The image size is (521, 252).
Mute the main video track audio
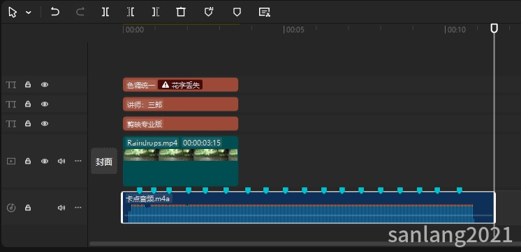pos(61,161)
